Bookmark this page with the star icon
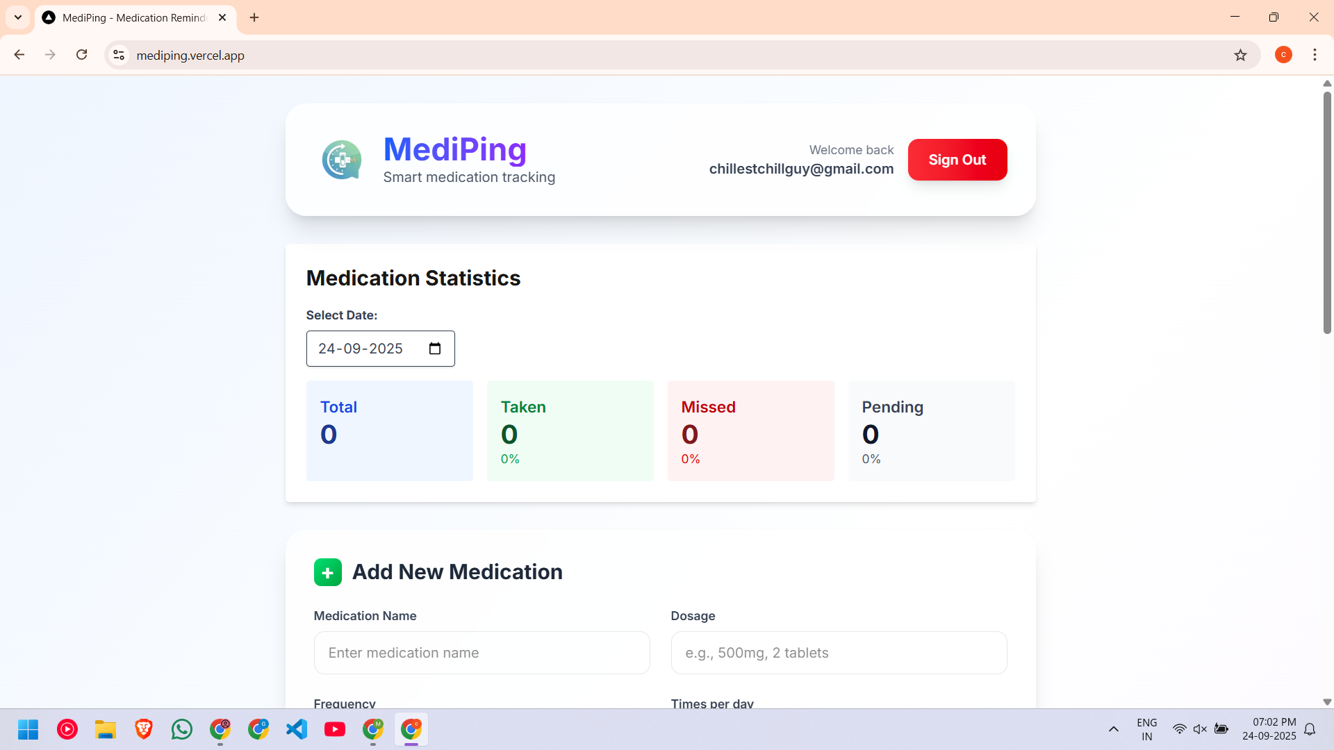The height and width of the screenshot is (750, 1334). (1240, 56)
